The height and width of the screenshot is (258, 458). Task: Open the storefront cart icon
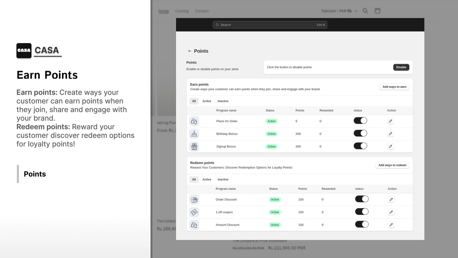377,11
